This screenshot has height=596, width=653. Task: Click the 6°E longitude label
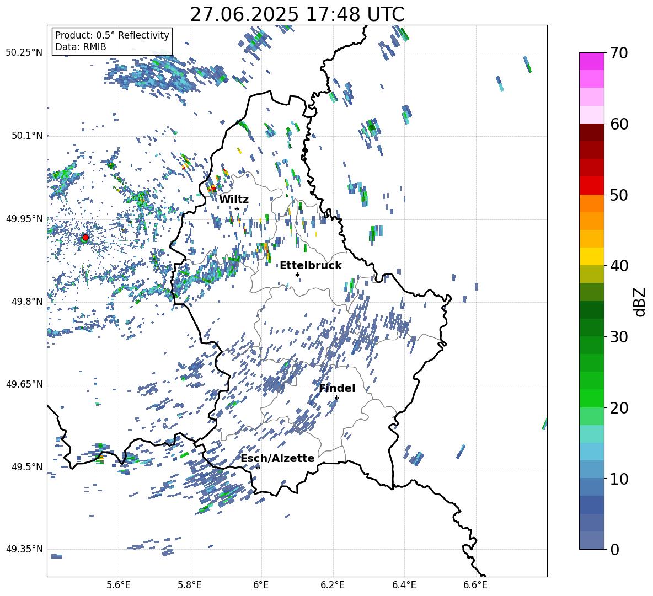[261, 585]
